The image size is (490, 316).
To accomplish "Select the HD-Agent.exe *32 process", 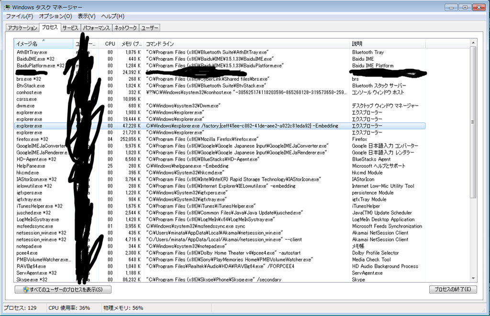I will [220, 159].
